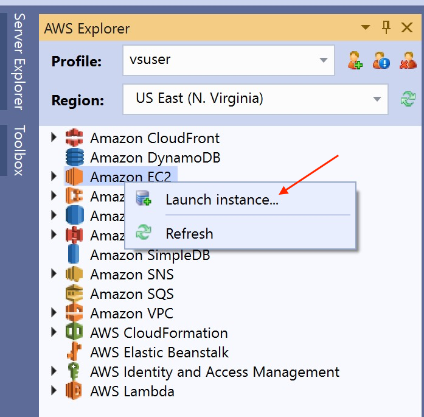This screenshot has height=417, width=424.
Task: Select AWS Identity and Access Management item
Action: [215, 372]
